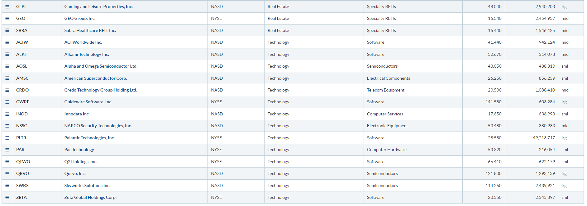Open Alpha and Omega Semiconductor Ltd. link
The image size is (587, 206).
click(x=101, y=66)
